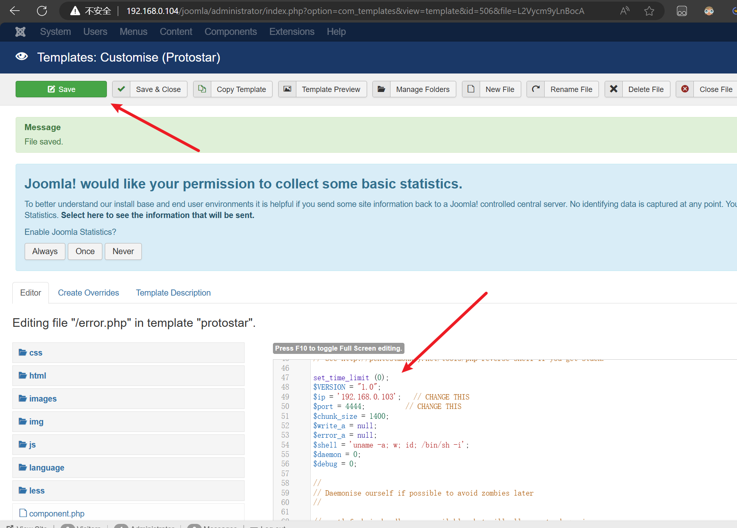Click the set_time_limit line in the editor

pyautogui.click(x=351, y=378)
